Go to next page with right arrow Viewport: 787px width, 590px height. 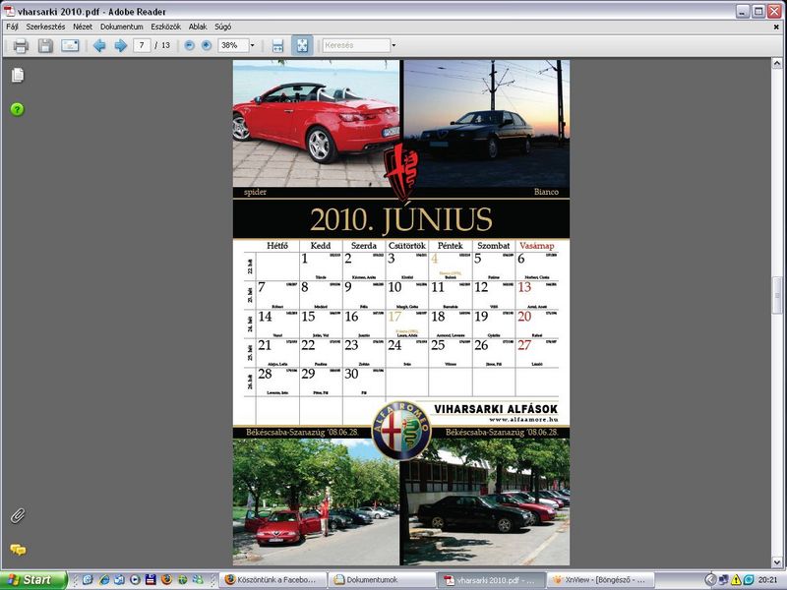pos(120,45)
